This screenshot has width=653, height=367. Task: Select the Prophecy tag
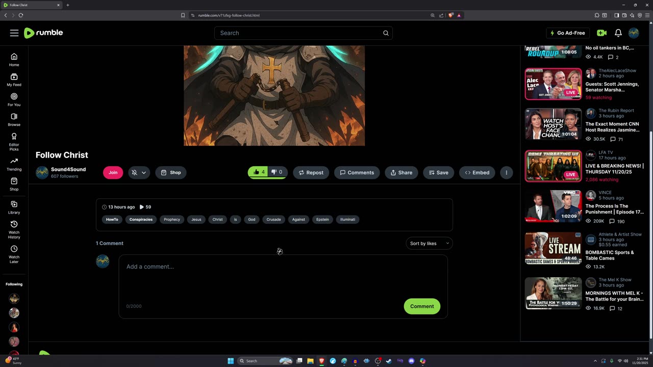coord(172,220)
